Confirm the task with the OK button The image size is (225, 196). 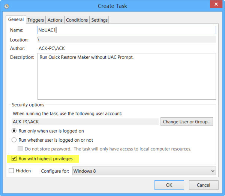pyautogui.click(x=169, y=185)
